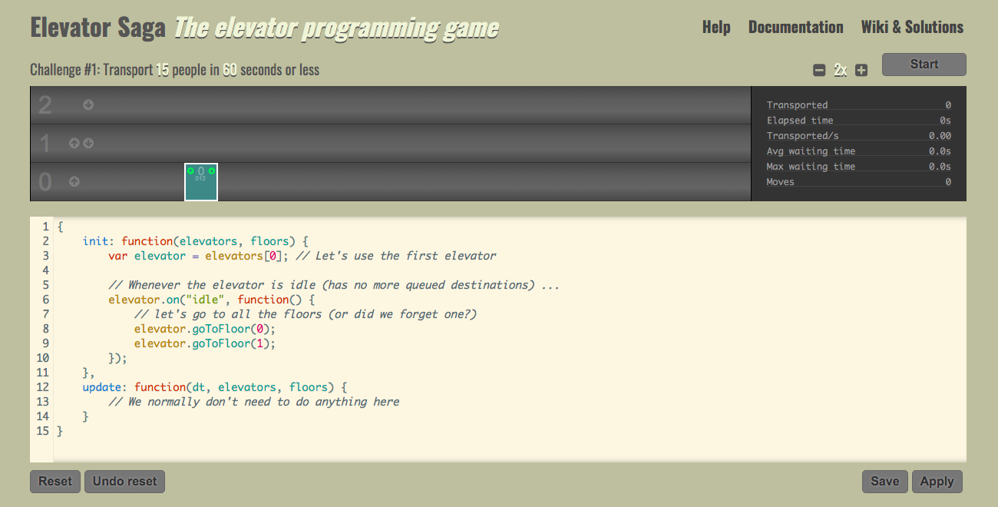Click the Elevator Saga title
This screenshot has height=507, width=998.
coord(97,28)
